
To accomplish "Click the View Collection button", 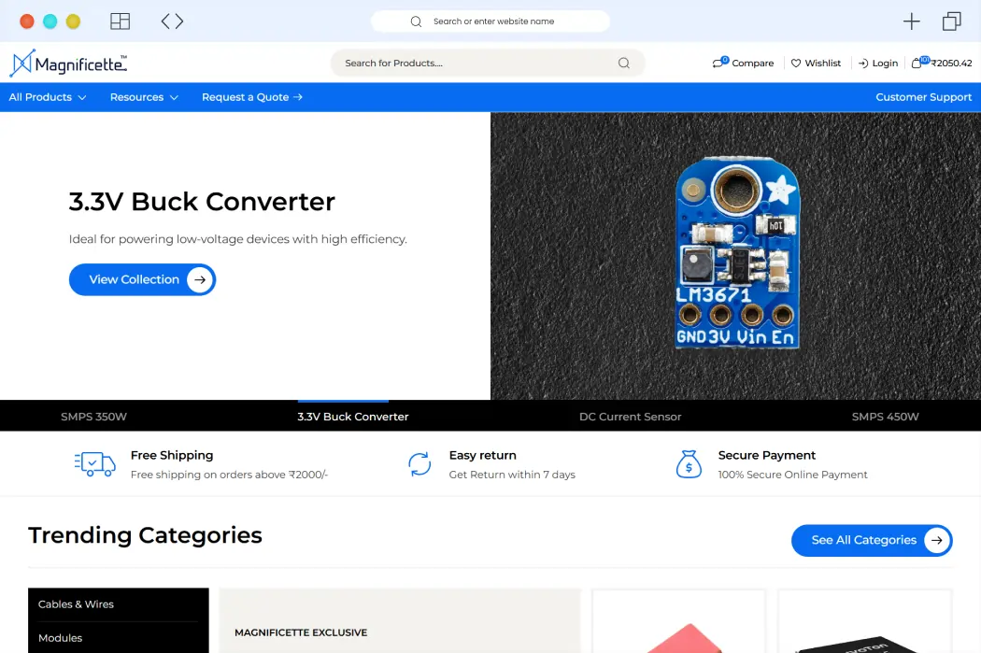I will [142, 279].
